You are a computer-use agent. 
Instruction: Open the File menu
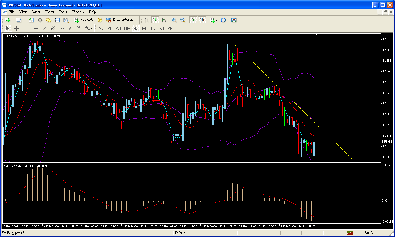pos(12,12)
